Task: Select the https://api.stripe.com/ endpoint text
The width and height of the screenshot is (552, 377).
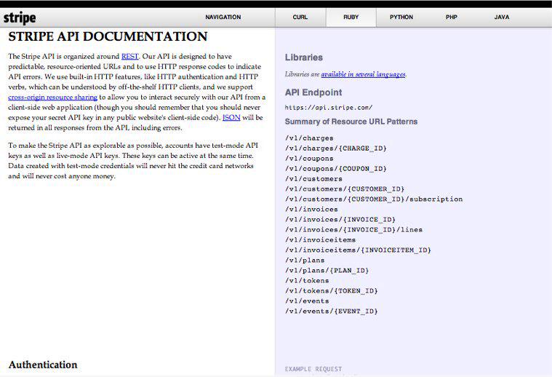Action: tap(329, 108)
